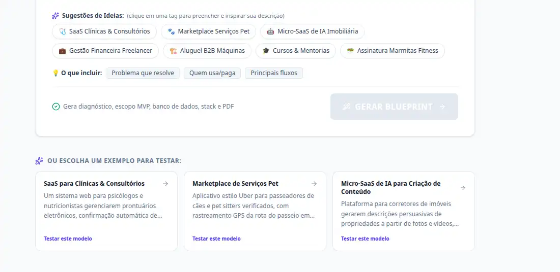Select the Gestão Financeira Freelancer tag
560x272 pixels.
pyautogui.click(x=105, y=51)
